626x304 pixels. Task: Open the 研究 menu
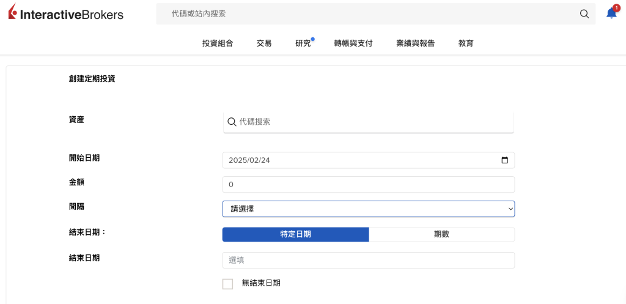[303, 43]
